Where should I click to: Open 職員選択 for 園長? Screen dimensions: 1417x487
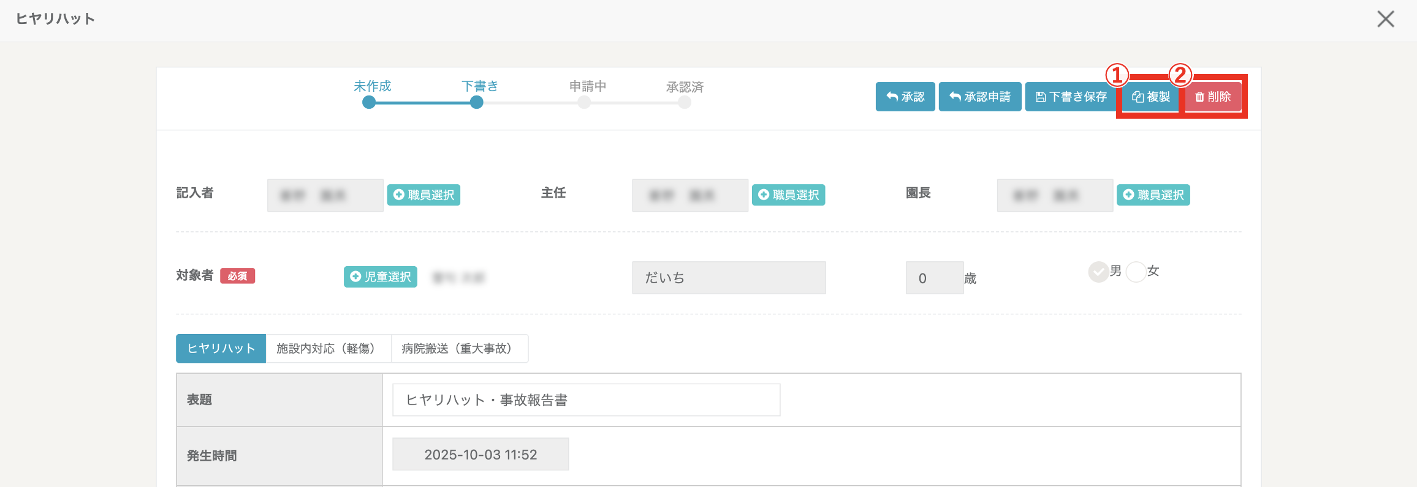[1153, 195]
